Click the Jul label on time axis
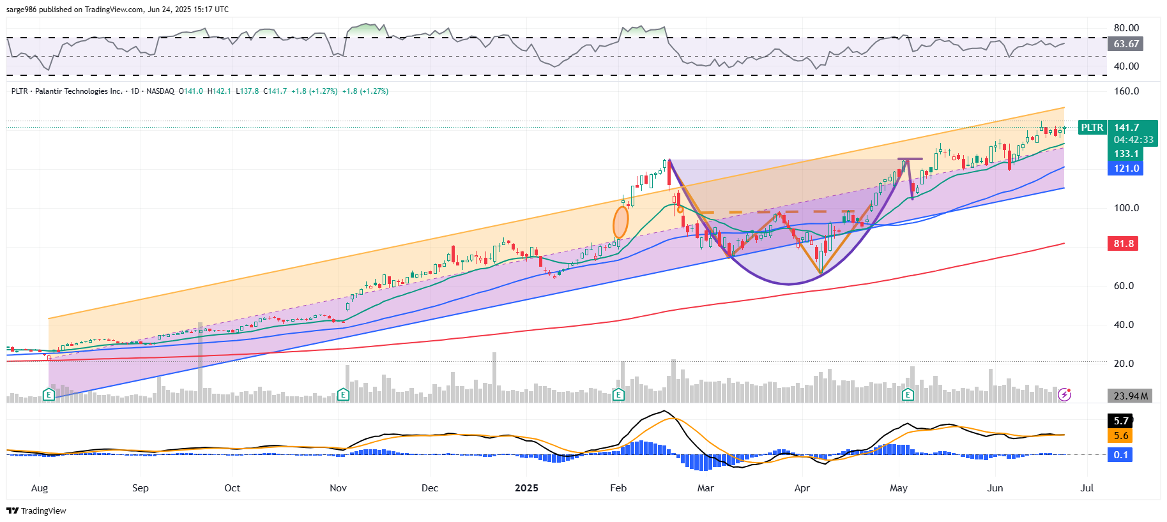The height and width of the screenshot is (522, 1167). [x=1087, y=488]
